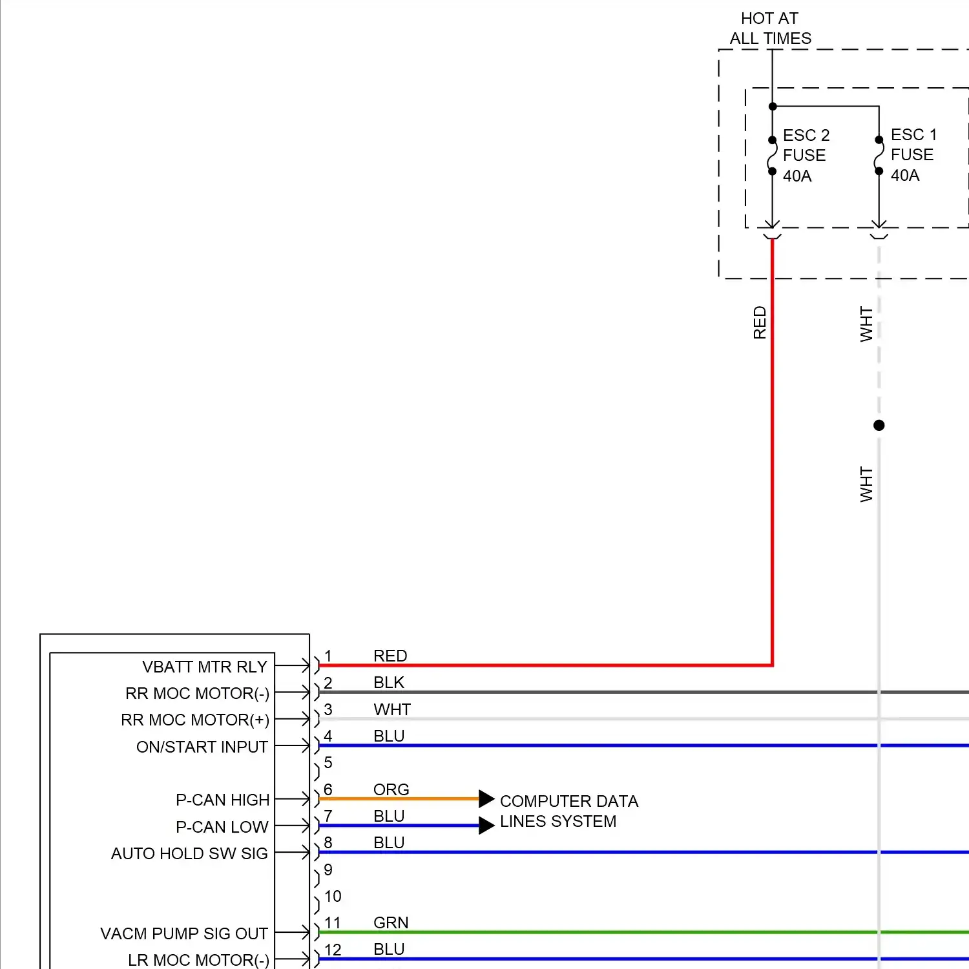
Task: Click the lower vertical WHT wire label
Action: (866, 484)
